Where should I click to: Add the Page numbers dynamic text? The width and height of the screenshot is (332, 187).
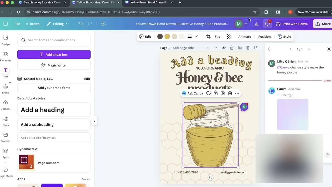[x=54, y=163]
